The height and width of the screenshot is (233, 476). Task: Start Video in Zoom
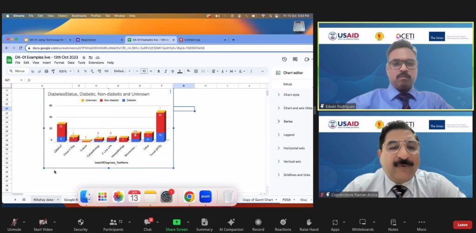[x=43, y=222]
